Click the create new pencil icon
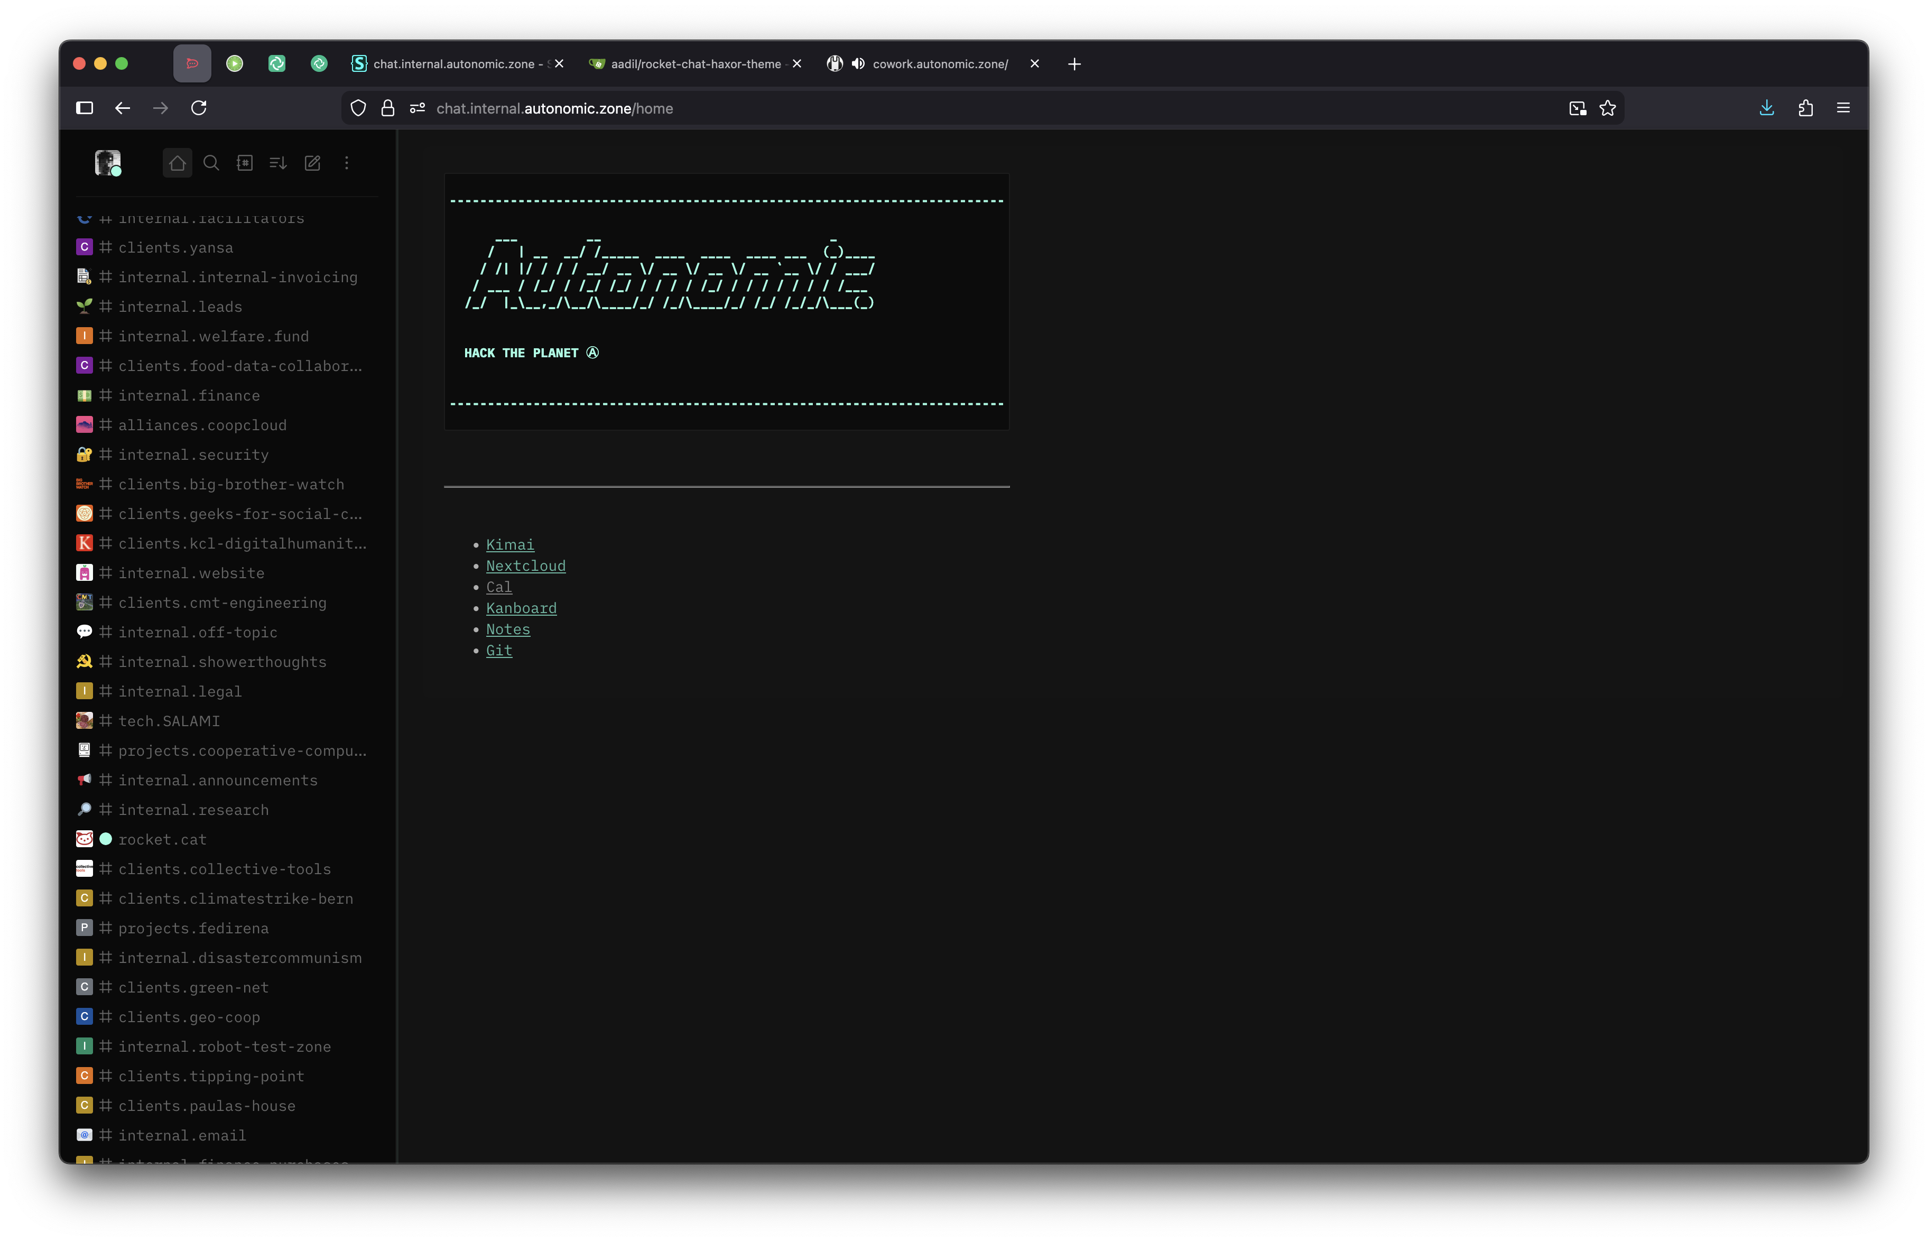1928x1242 pixels. pos(313,163)
